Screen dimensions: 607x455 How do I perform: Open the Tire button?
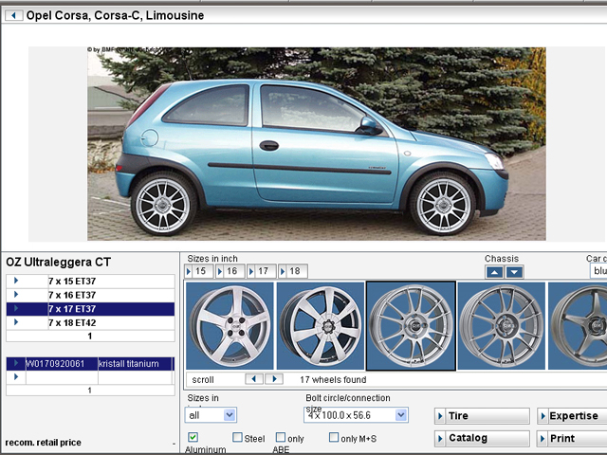point(482,416)
